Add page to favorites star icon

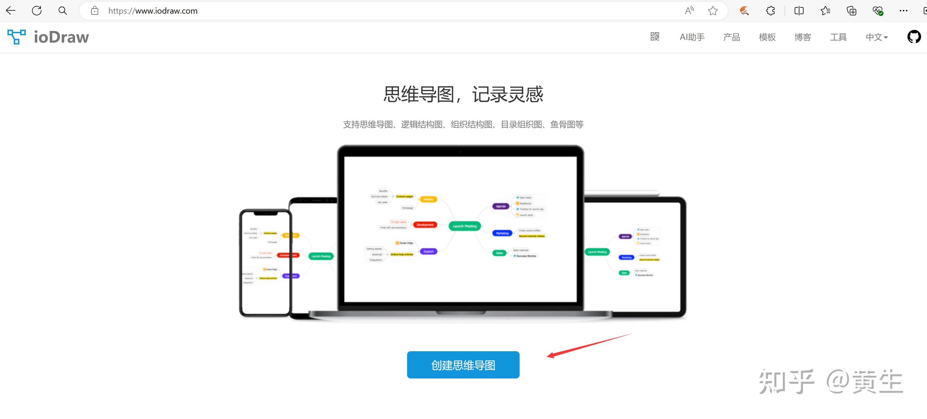point(713,11)
